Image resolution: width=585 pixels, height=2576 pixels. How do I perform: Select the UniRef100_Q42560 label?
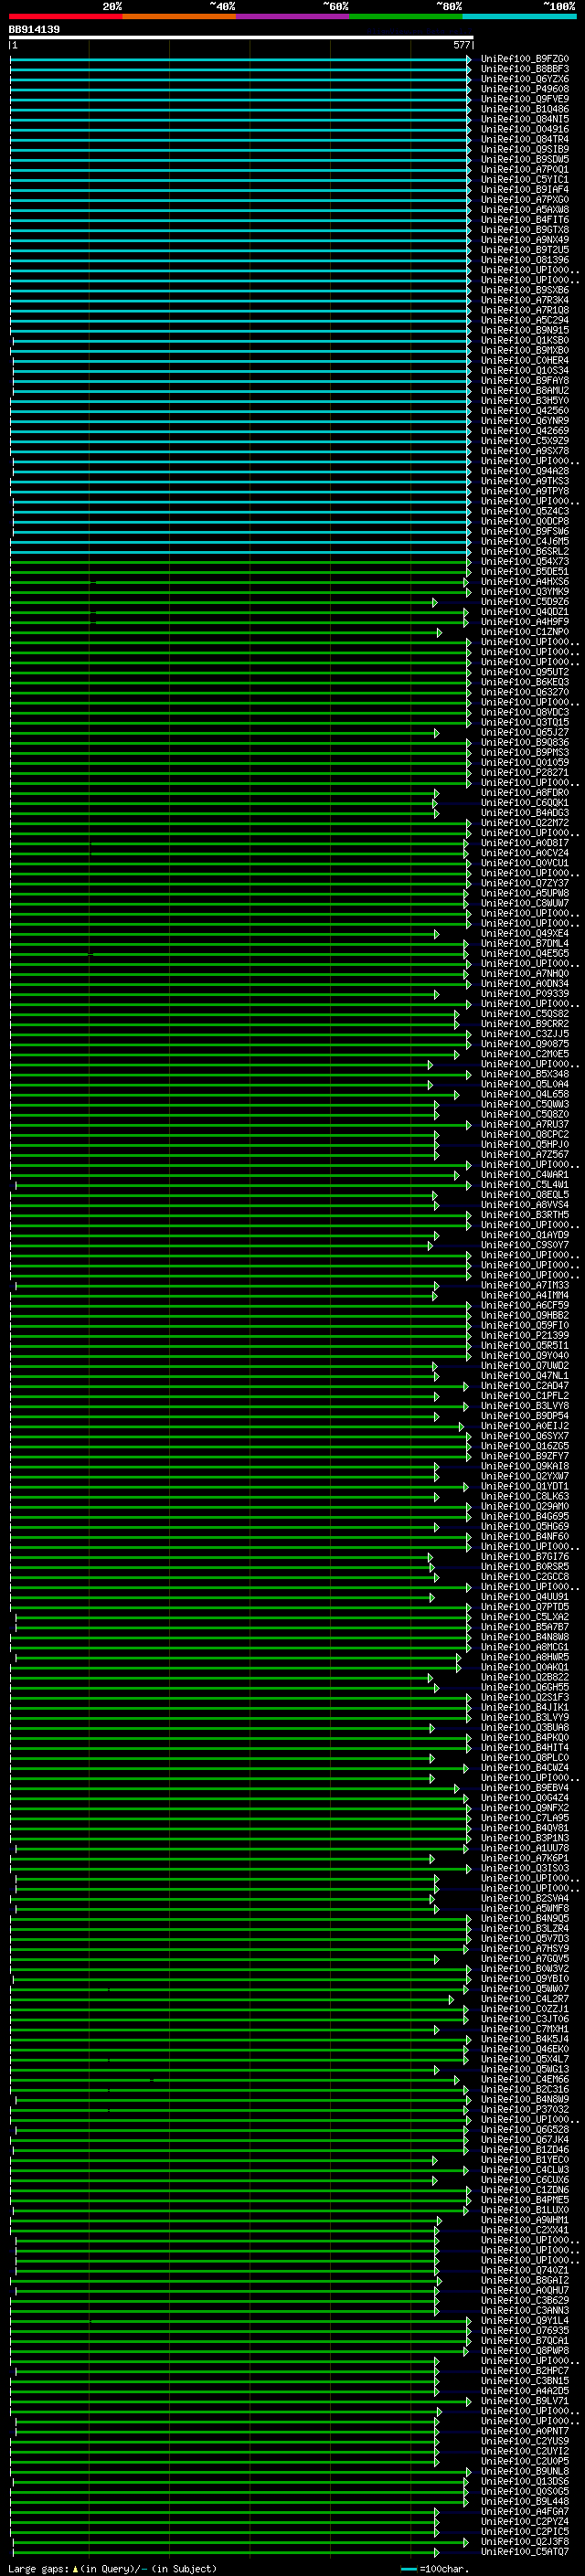point(525,410)
